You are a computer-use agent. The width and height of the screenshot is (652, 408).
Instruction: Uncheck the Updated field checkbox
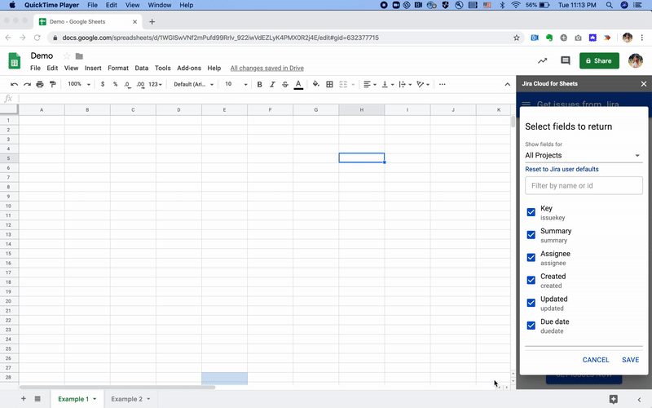tap(531, 303)
